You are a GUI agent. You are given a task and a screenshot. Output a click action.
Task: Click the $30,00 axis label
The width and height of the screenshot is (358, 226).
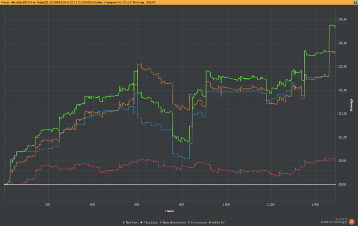click(343, 43)
